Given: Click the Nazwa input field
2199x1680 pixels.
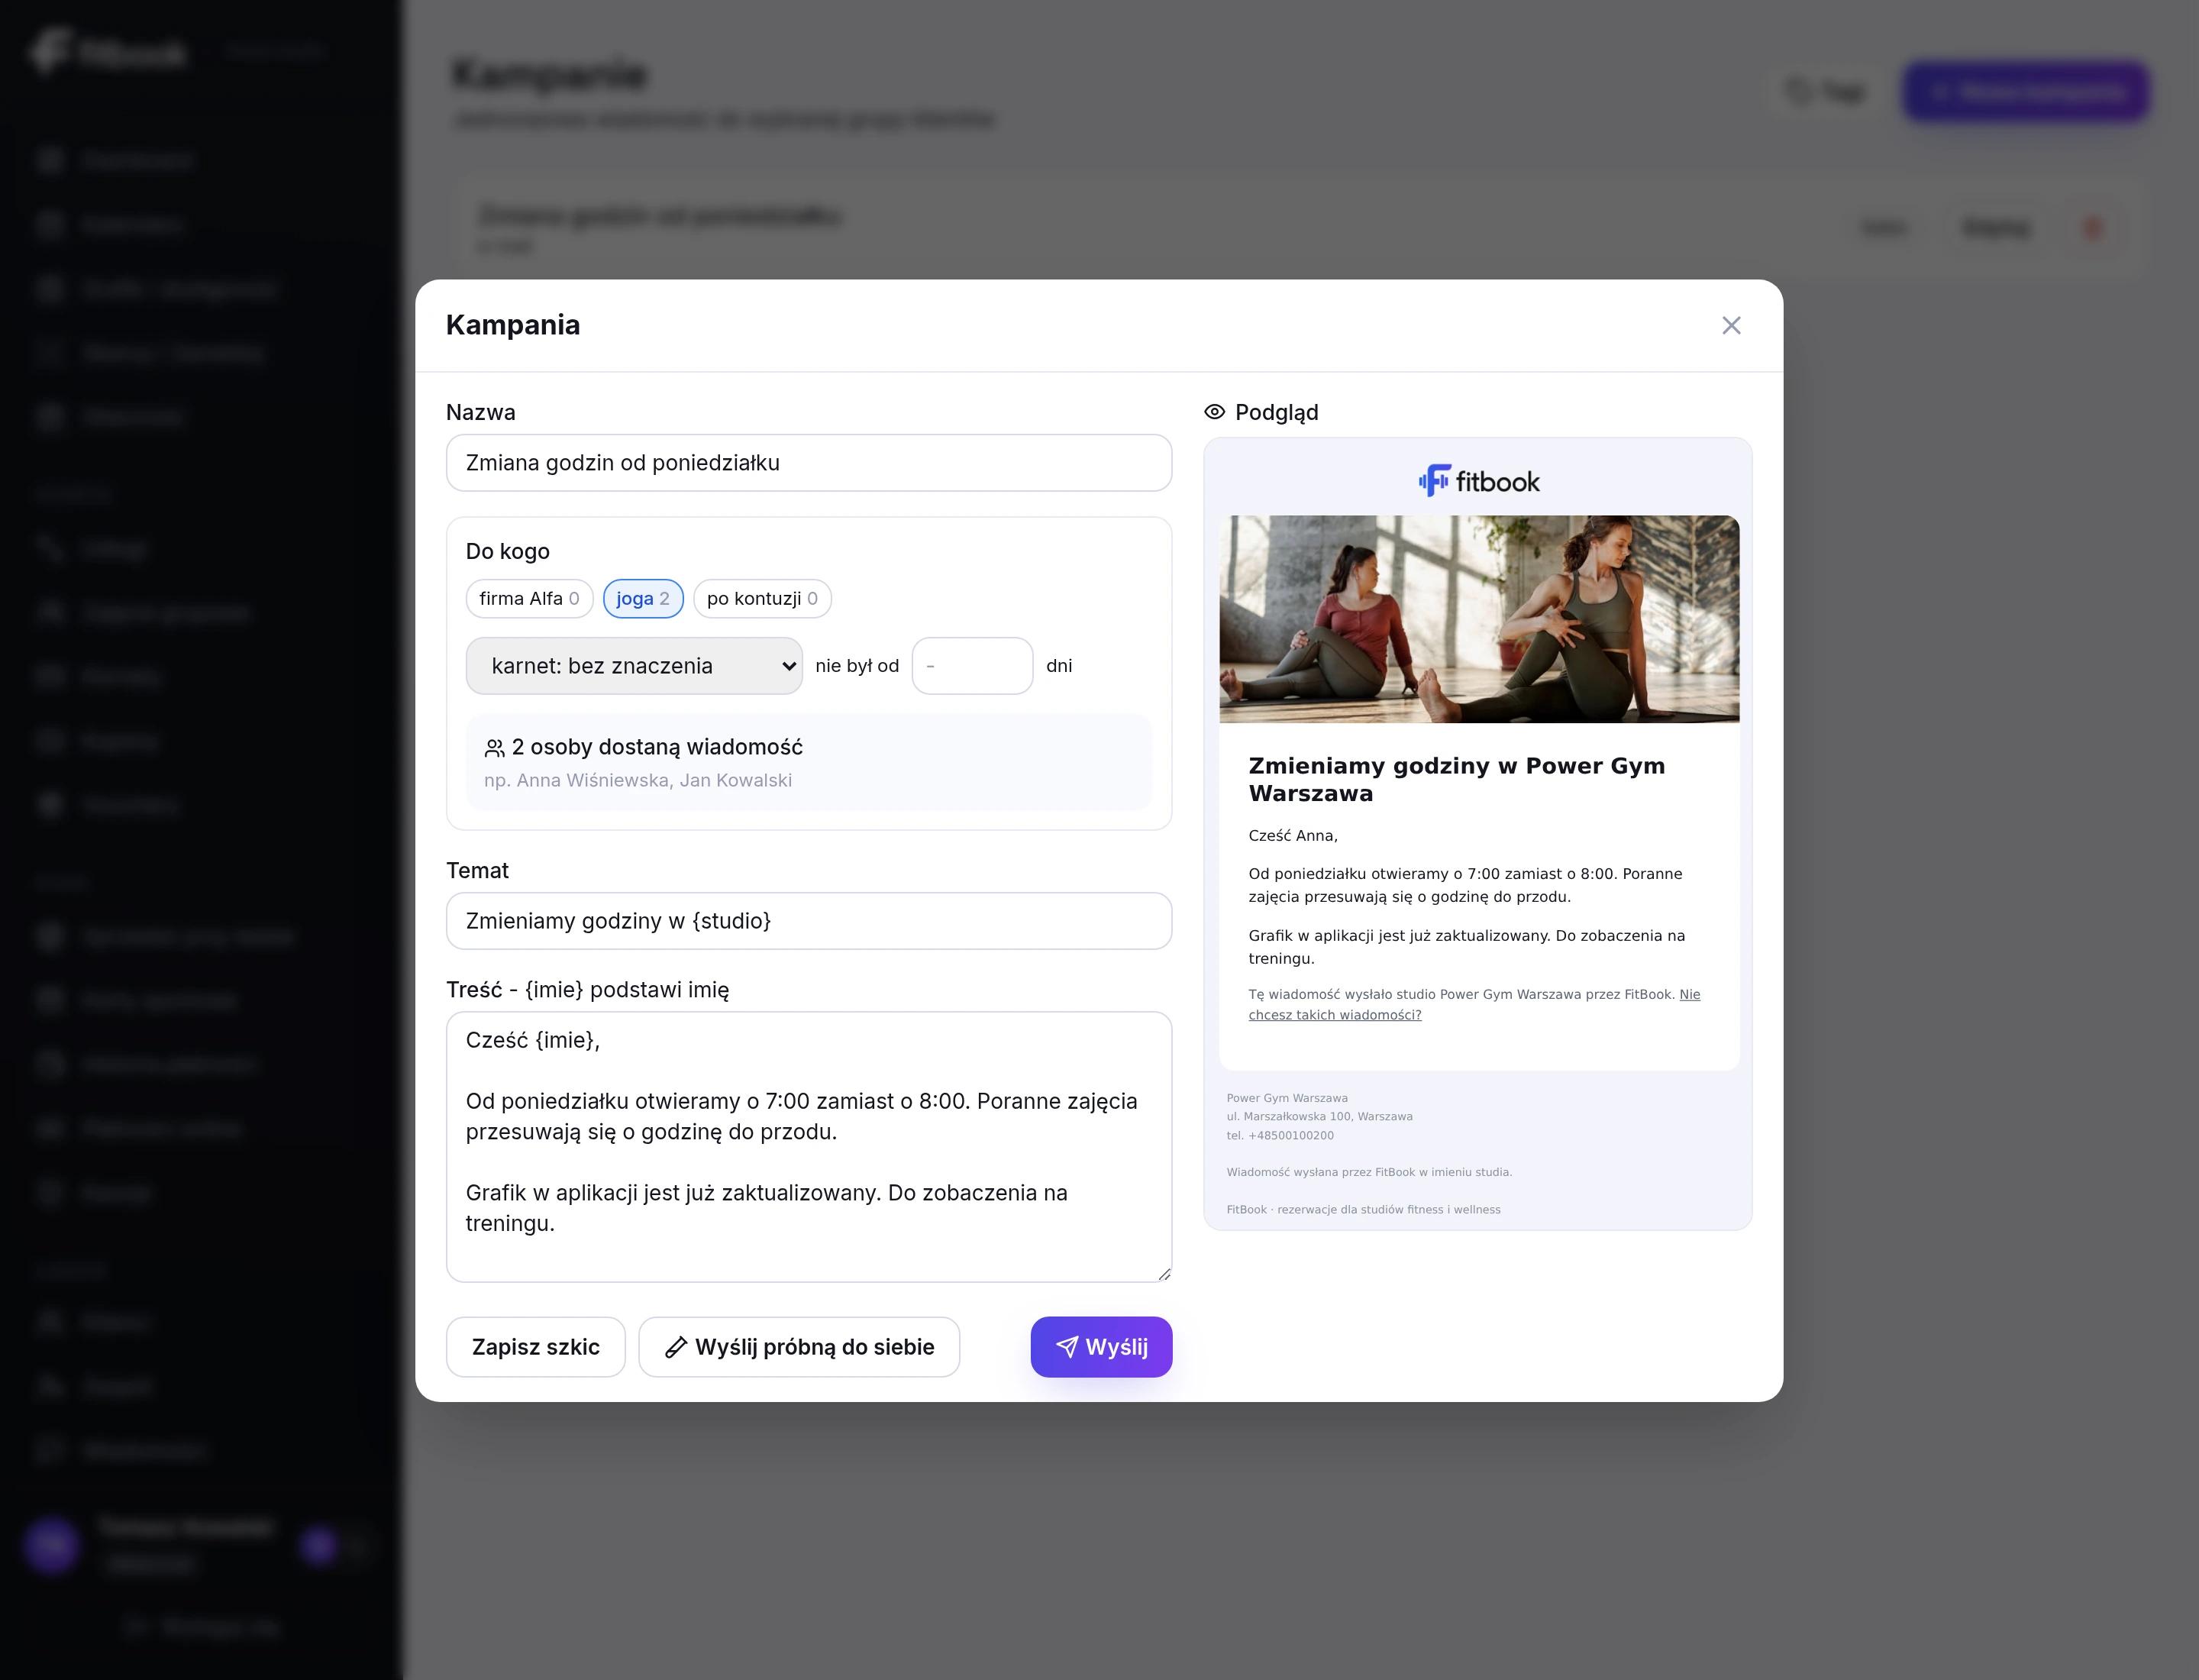Looking at the screenshot, I should 808,462.
